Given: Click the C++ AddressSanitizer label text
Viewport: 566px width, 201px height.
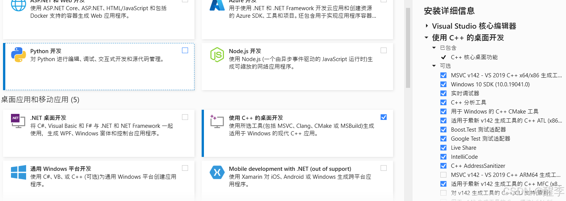Looking at the screenshot, I should pos(478,166).
